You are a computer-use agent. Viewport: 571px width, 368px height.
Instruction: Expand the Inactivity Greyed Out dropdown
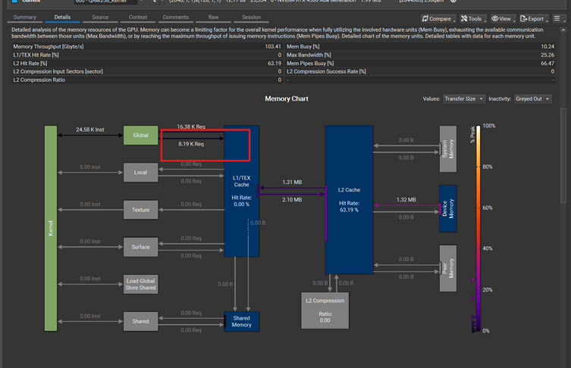[532, 99]
